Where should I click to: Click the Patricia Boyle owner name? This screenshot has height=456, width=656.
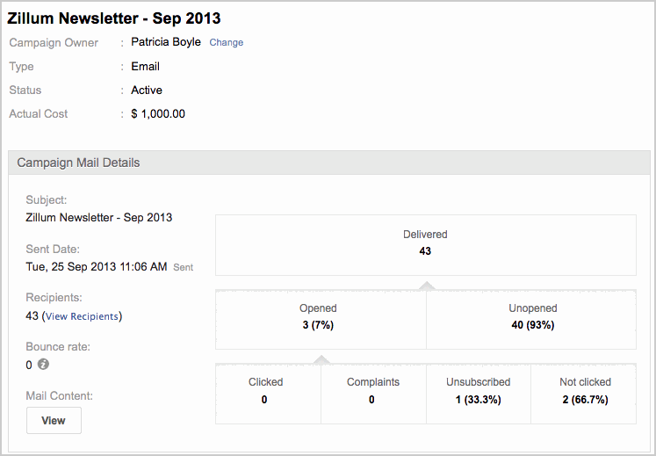coord(166,42)
